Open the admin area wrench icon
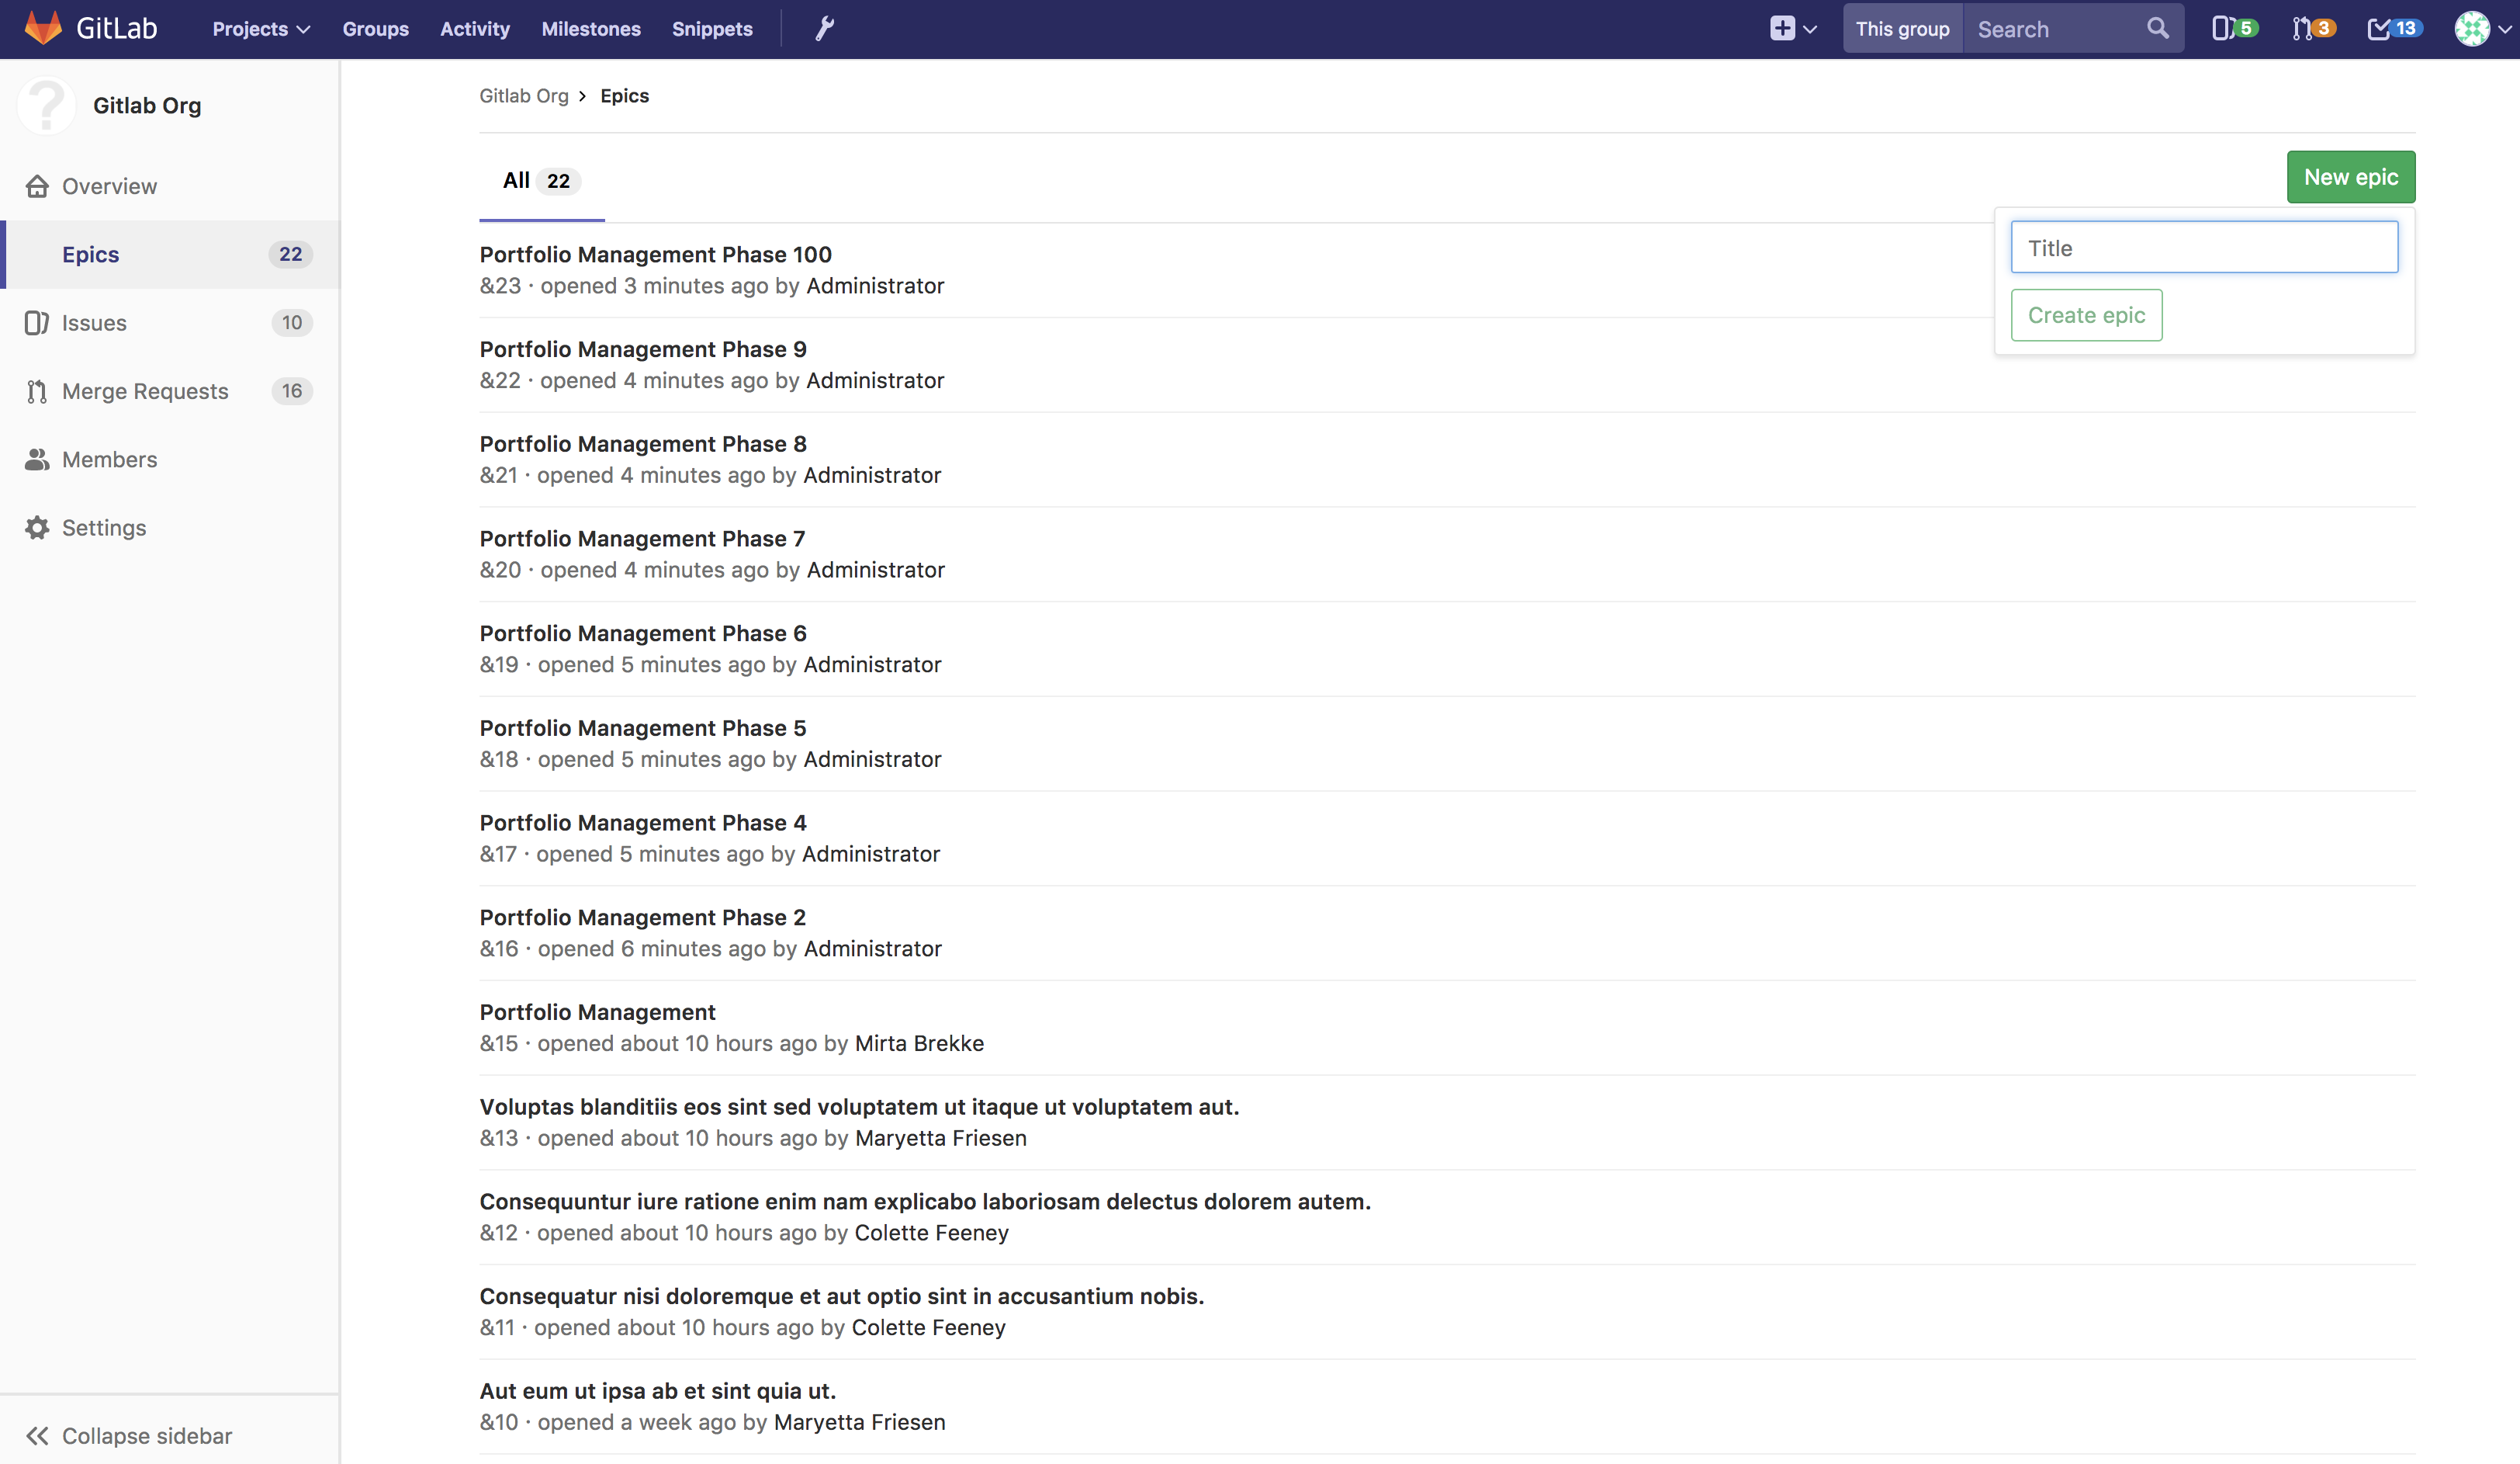Viewport: 2520px width, 1464px height. (824, 28)
